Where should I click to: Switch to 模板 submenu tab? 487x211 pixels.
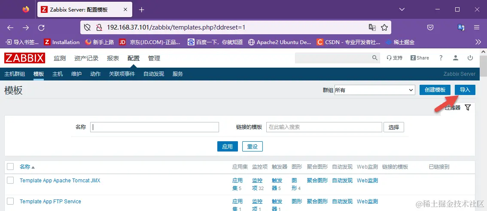pos(39,74)
